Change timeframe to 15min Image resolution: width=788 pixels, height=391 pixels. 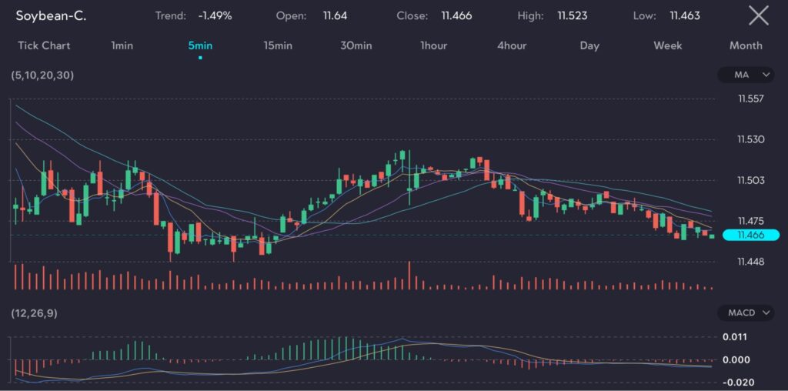click(x=278, y=45)
